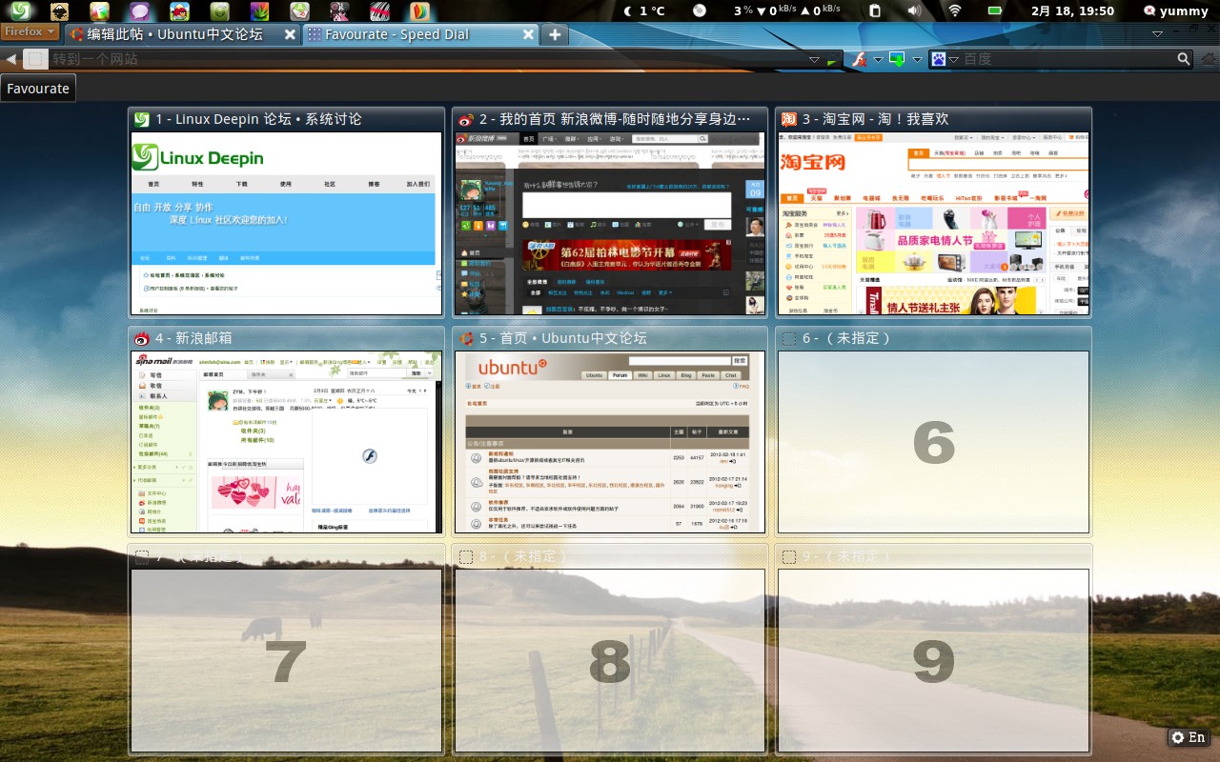
Task: Open dial 5 Ubuntu中文论坛 thumbnail
Action: (610, 442)
